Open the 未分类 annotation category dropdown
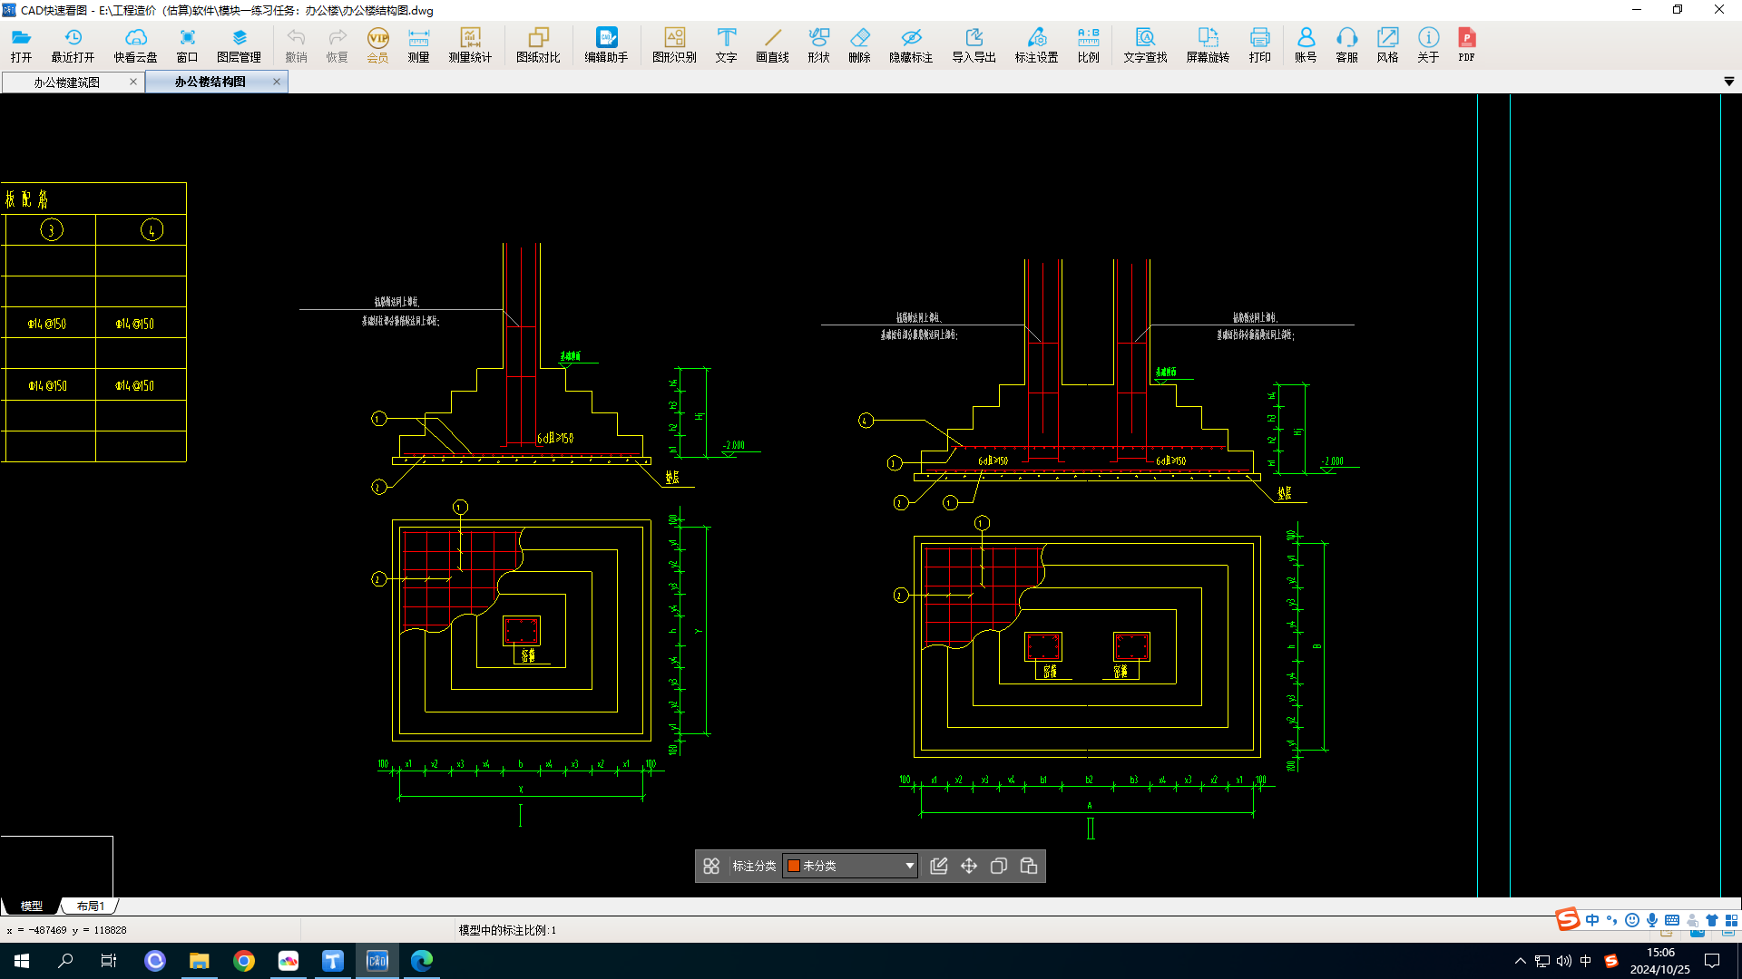Viewport: 1742px width, 979px height. (x=850, y=866)
